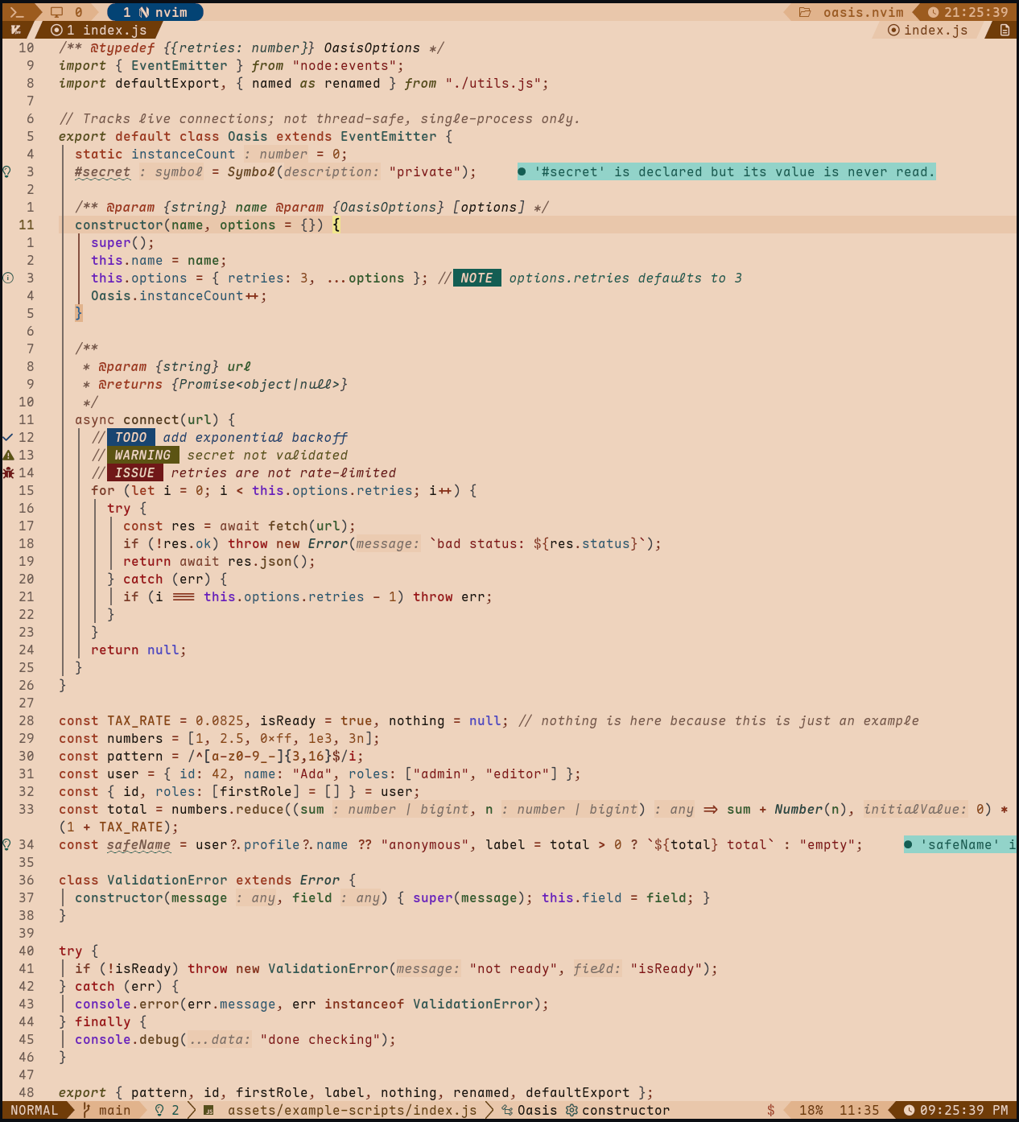
Task: Click the JS filetype icon in statusline
Action: tap(208, 1110)
